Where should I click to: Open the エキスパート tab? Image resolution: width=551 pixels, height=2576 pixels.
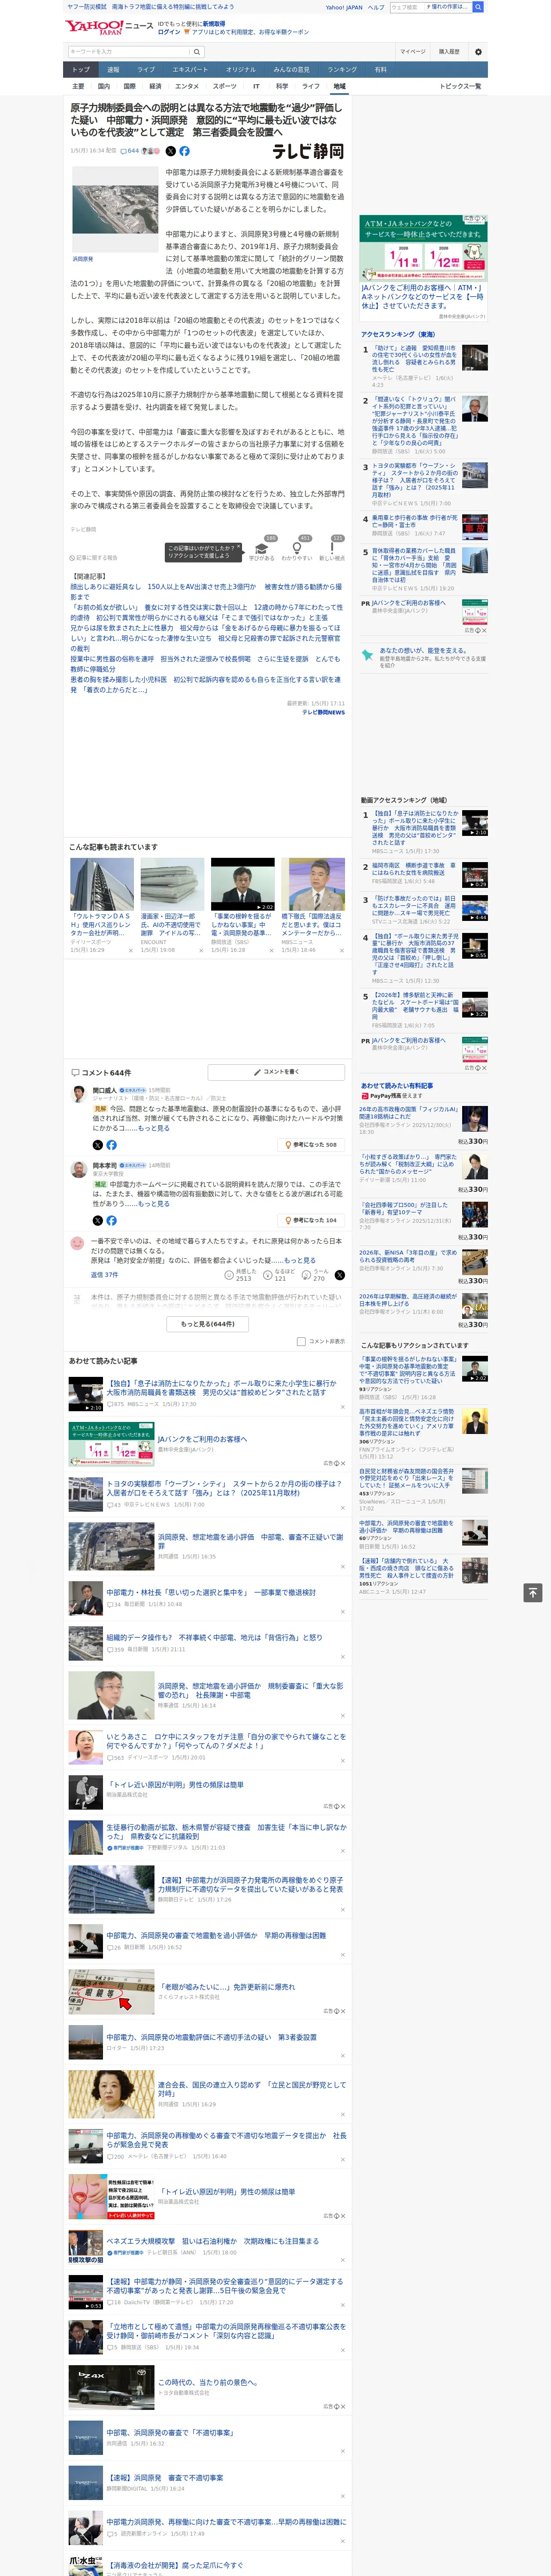point(190,69)
